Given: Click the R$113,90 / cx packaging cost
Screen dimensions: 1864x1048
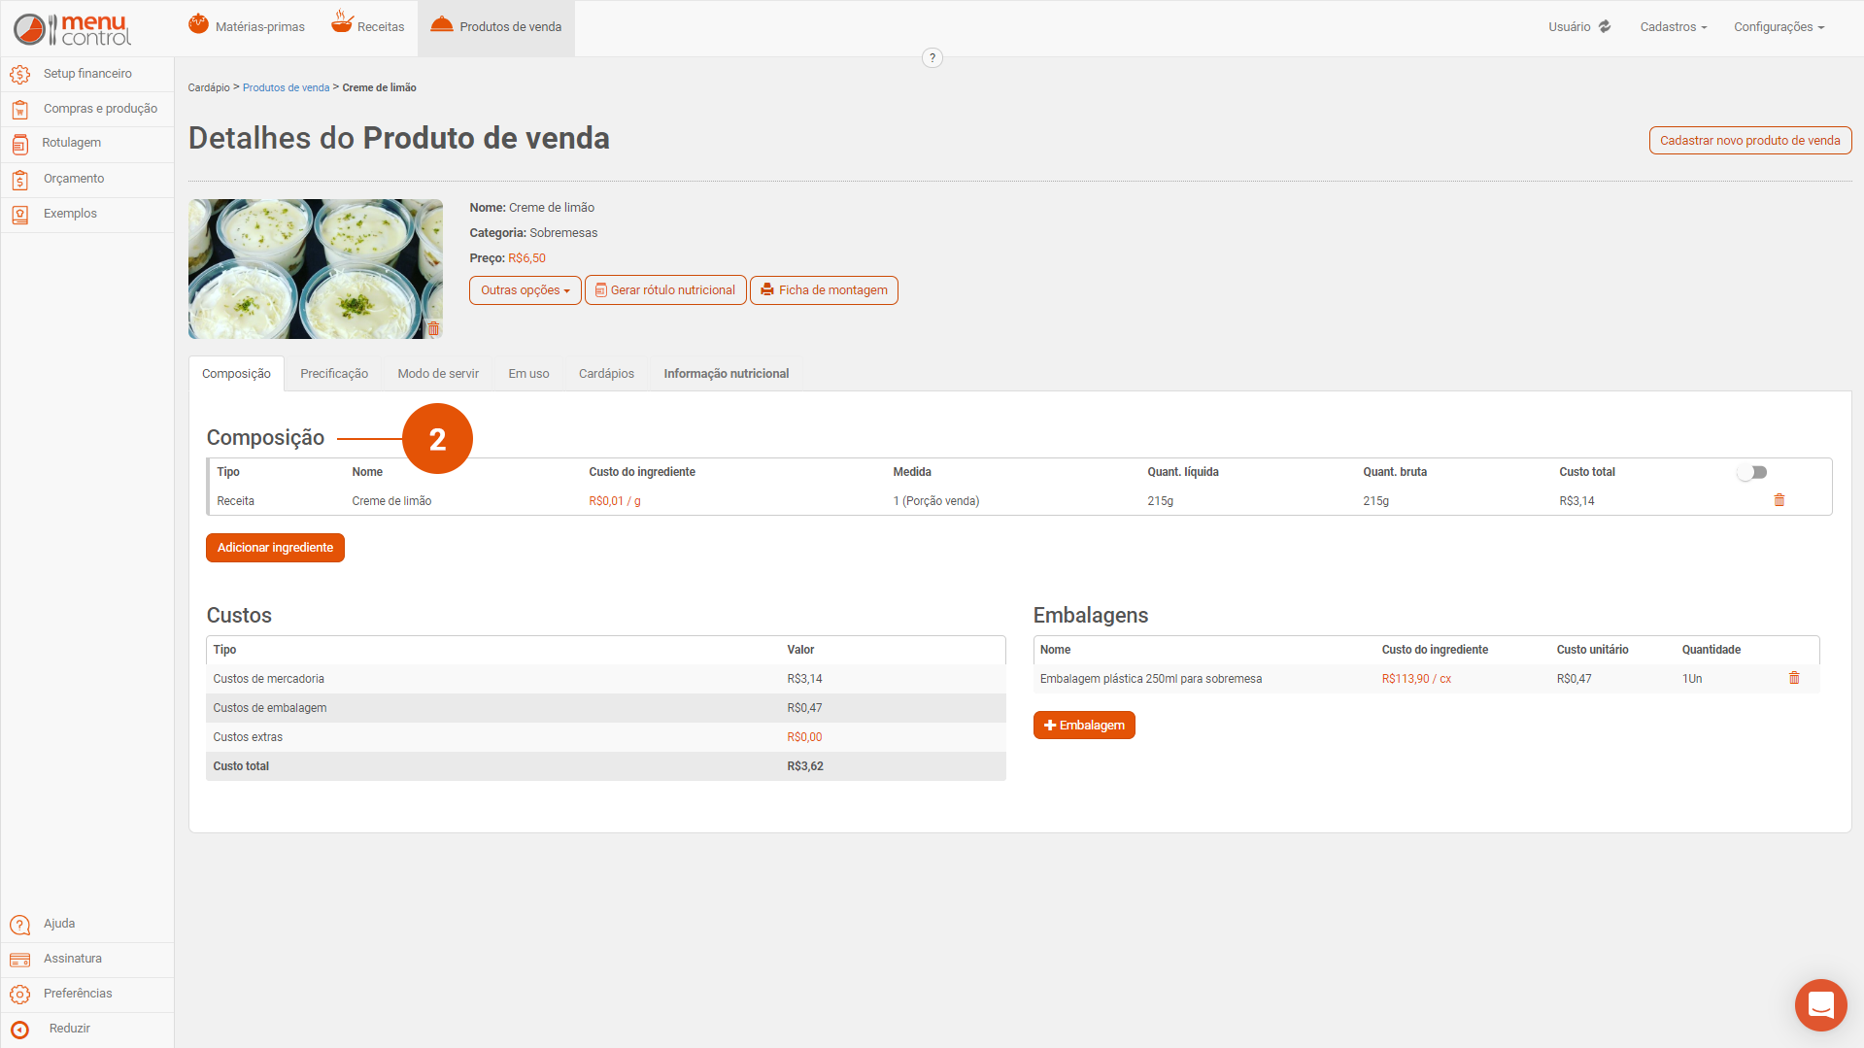Looking at the screenshot, I should [x=1416, y=679].
